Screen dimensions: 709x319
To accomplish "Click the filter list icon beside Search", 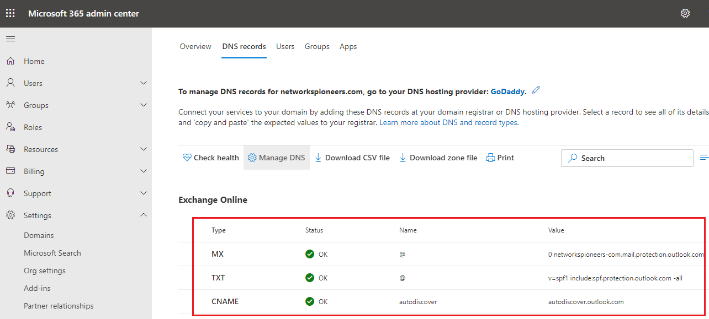I will pos(704,158).
